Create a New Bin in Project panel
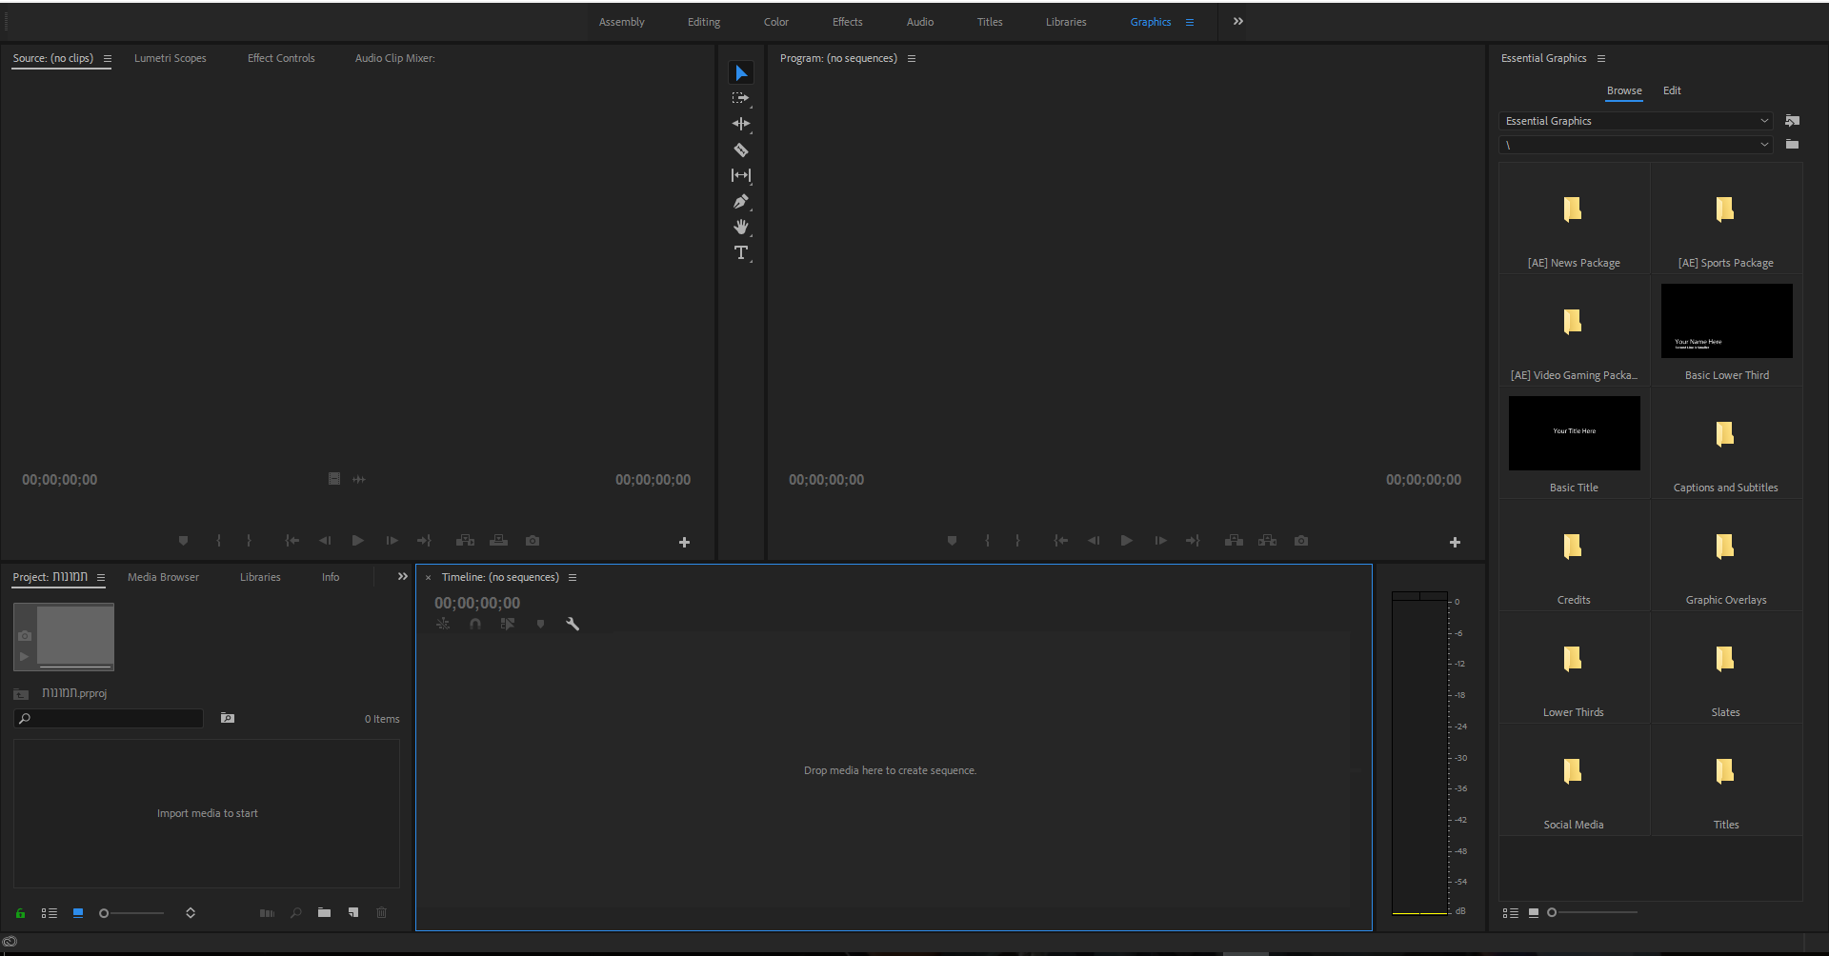Image resolution: width=1829 pixels, height=956 pixels. [x=324, y=913]
